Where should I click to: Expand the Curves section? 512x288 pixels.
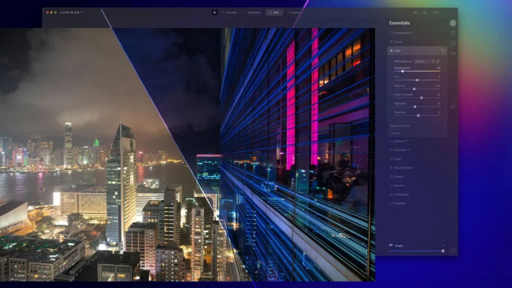(x=395, y=133)
